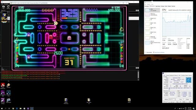Open the Photoshop file icon on desktop

click(x=66, y=101)
